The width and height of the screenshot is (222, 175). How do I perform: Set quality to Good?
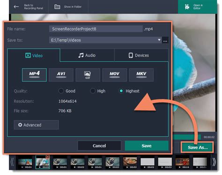(61, 91)
